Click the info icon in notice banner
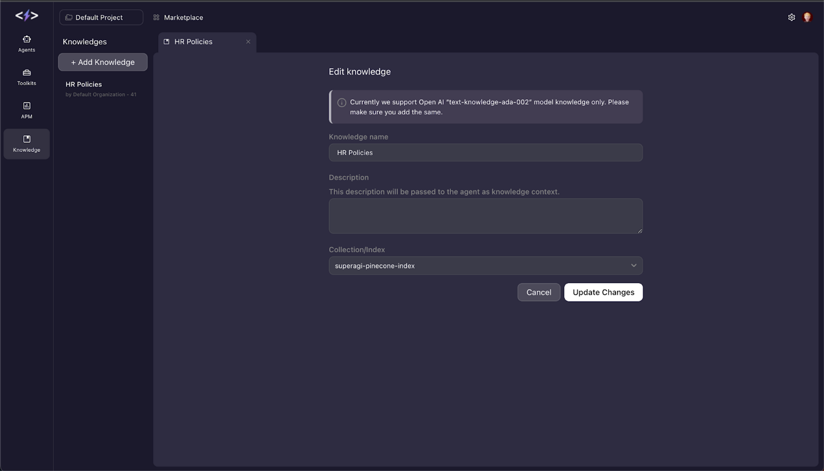The image size is (824, 471). click(x=342, y=103)
